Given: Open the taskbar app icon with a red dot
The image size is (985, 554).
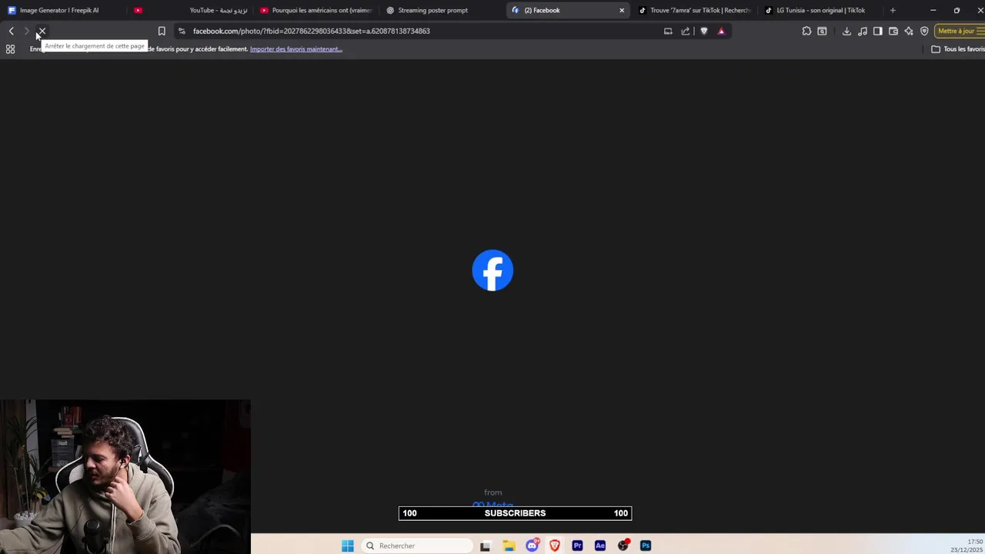Looking at the screenshot, I should (623, 546).
